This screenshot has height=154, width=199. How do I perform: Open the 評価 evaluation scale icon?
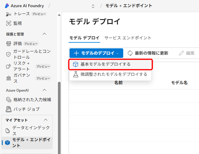pos(8,44)
